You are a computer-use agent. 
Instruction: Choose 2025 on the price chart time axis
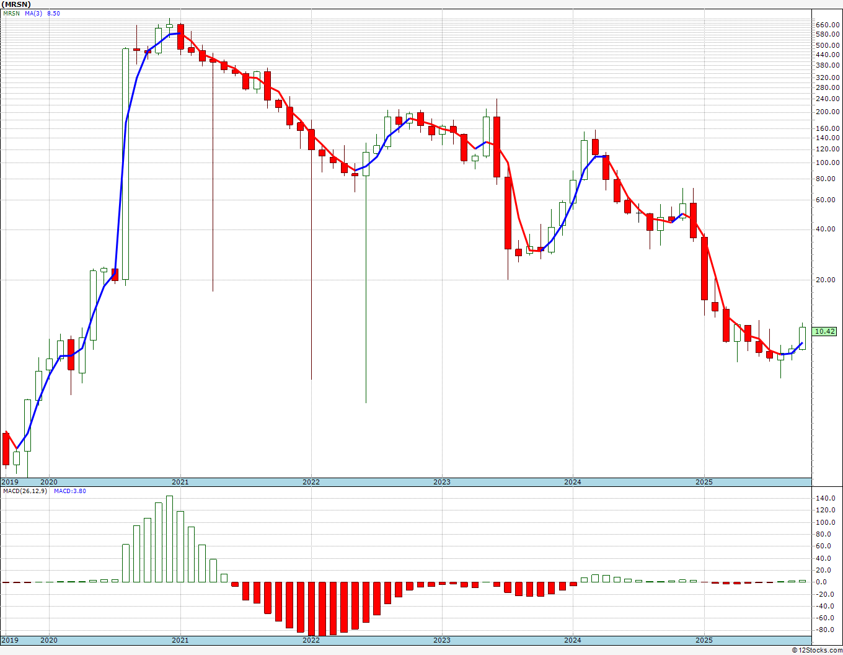(704, 482)
